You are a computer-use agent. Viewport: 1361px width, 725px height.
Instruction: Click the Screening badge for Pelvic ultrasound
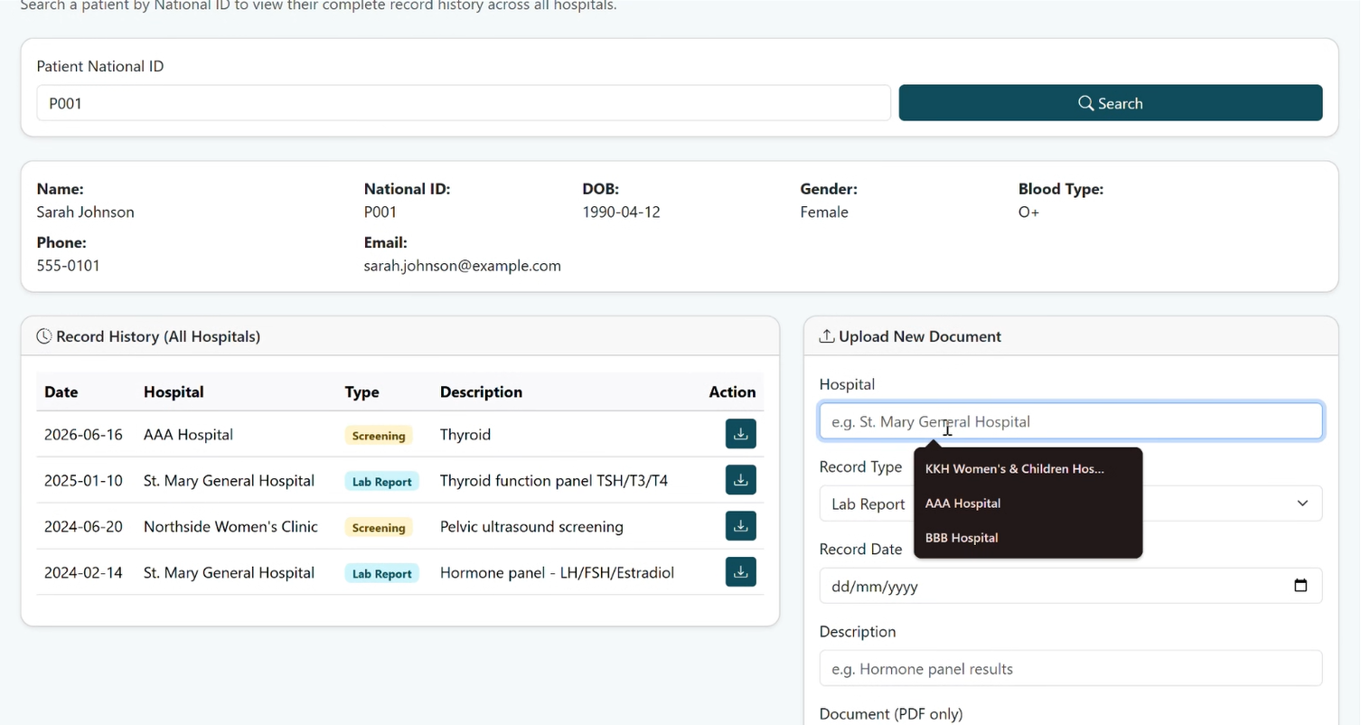379,528
